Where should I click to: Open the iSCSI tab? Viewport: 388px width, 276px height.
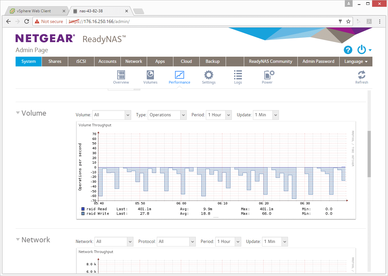tap(81, 62)
